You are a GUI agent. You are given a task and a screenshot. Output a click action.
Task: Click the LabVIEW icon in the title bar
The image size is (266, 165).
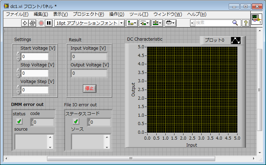[x=7, y=6]
